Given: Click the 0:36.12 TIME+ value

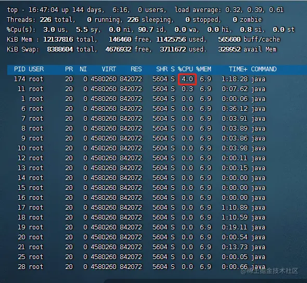Looking at the screenshot, I should pos(235,109).
